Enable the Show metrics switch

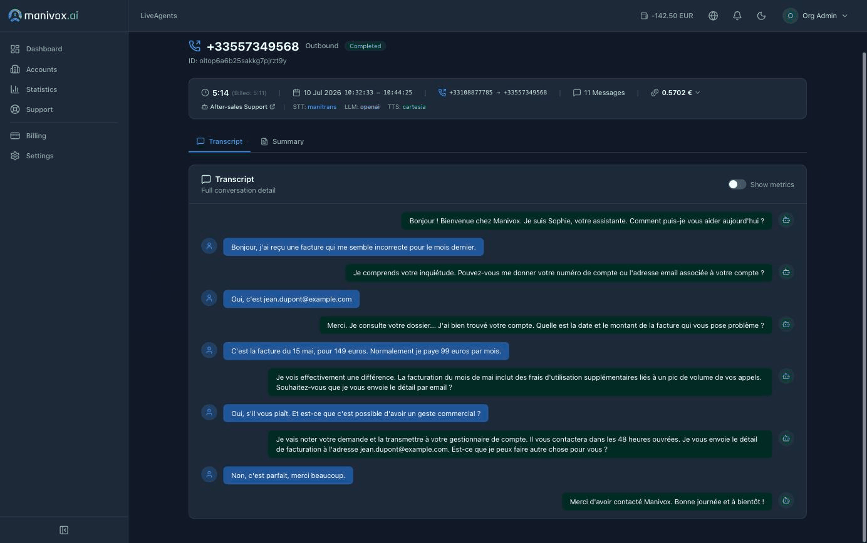(737, 185)
